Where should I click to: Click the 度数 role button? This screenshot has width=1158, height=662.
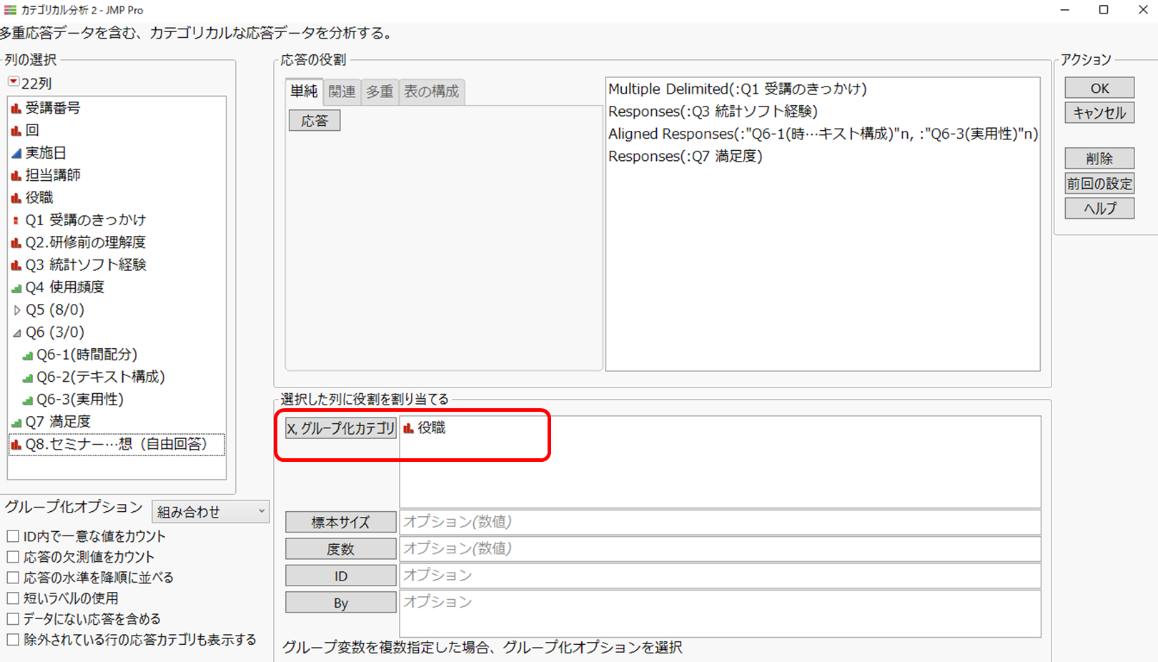click(341, 549)
